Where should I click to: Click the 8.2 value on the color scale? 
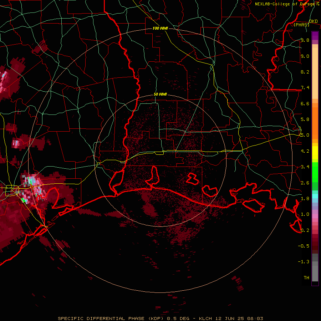(x=305, y=72)
